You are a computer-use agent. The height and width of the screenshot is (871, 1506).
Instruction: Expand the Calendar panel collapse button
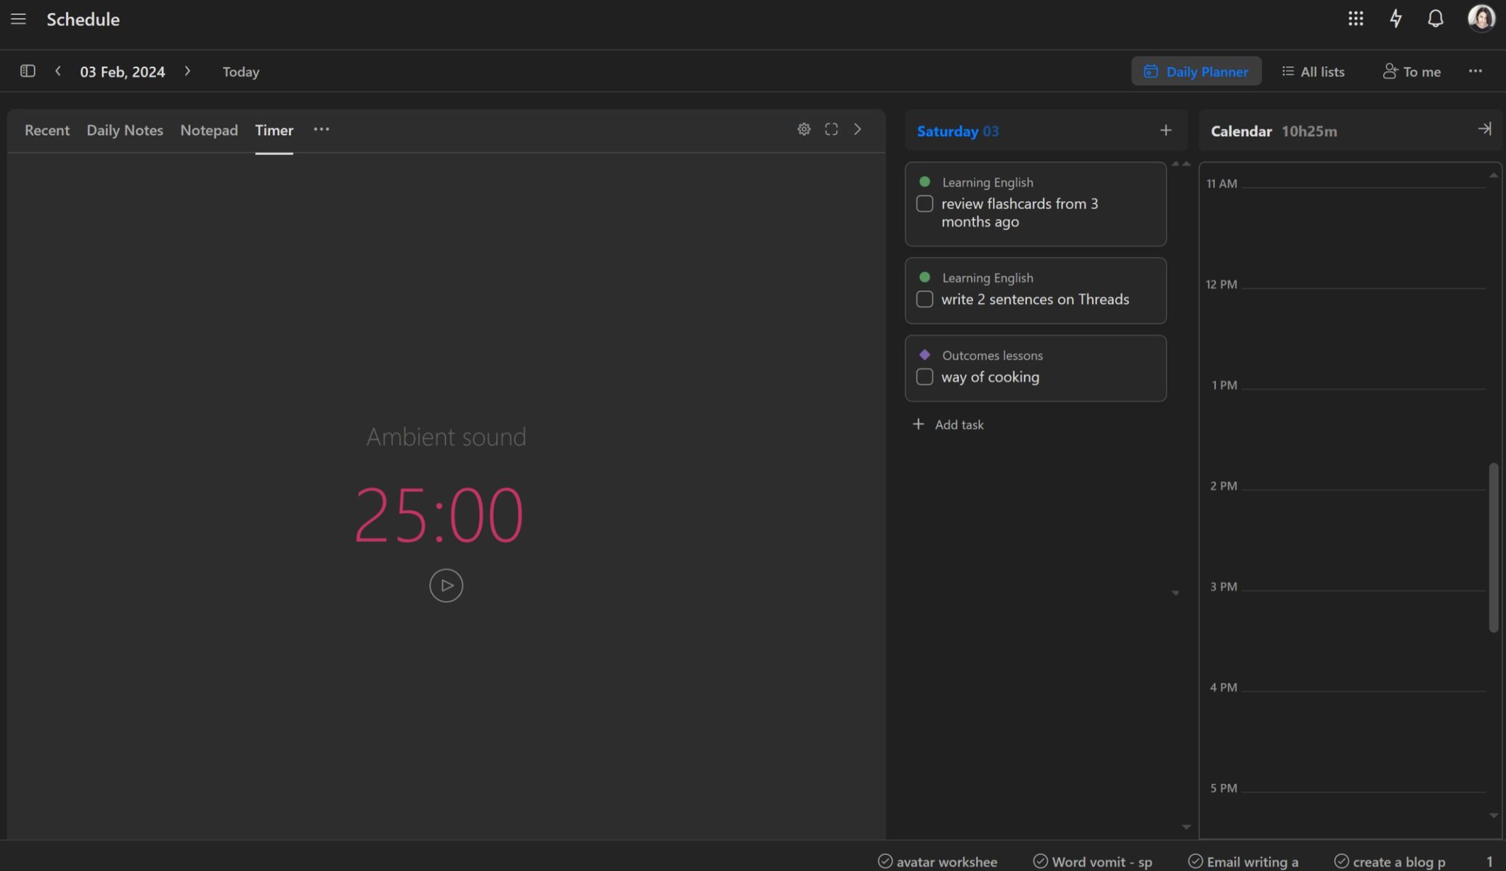[x=1485, y=130]
